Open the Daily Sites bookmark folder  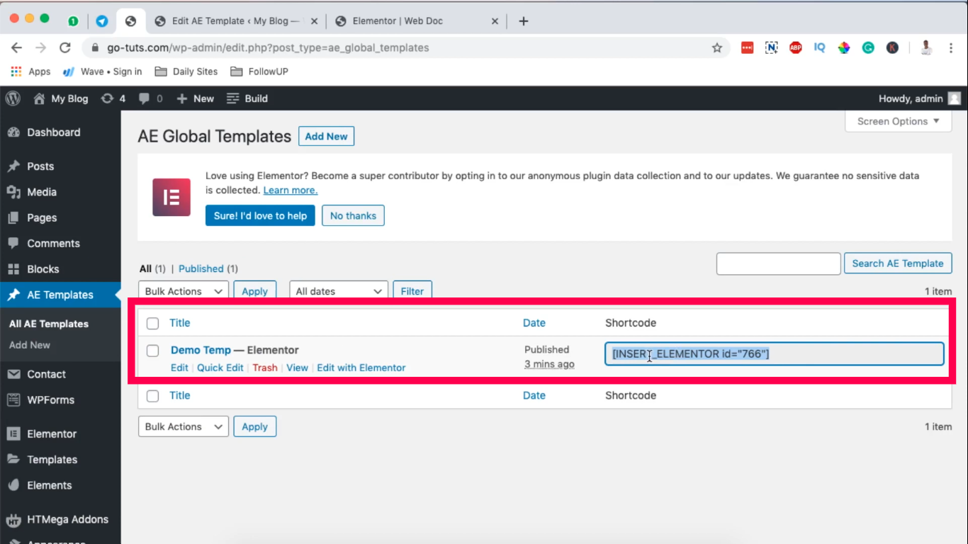[x=186, y=72]
